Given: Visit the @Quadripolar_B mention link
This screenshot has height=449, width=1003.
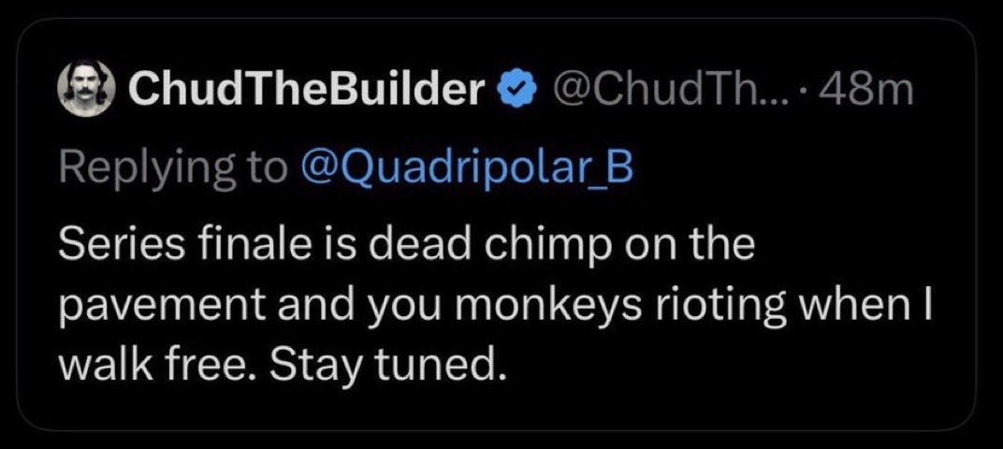Looking at the screenshot, I should [x=464, y=169].
